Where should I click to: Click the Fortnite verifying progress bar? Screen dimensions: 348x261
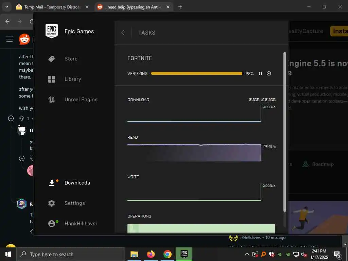click(x=197, y=73)
